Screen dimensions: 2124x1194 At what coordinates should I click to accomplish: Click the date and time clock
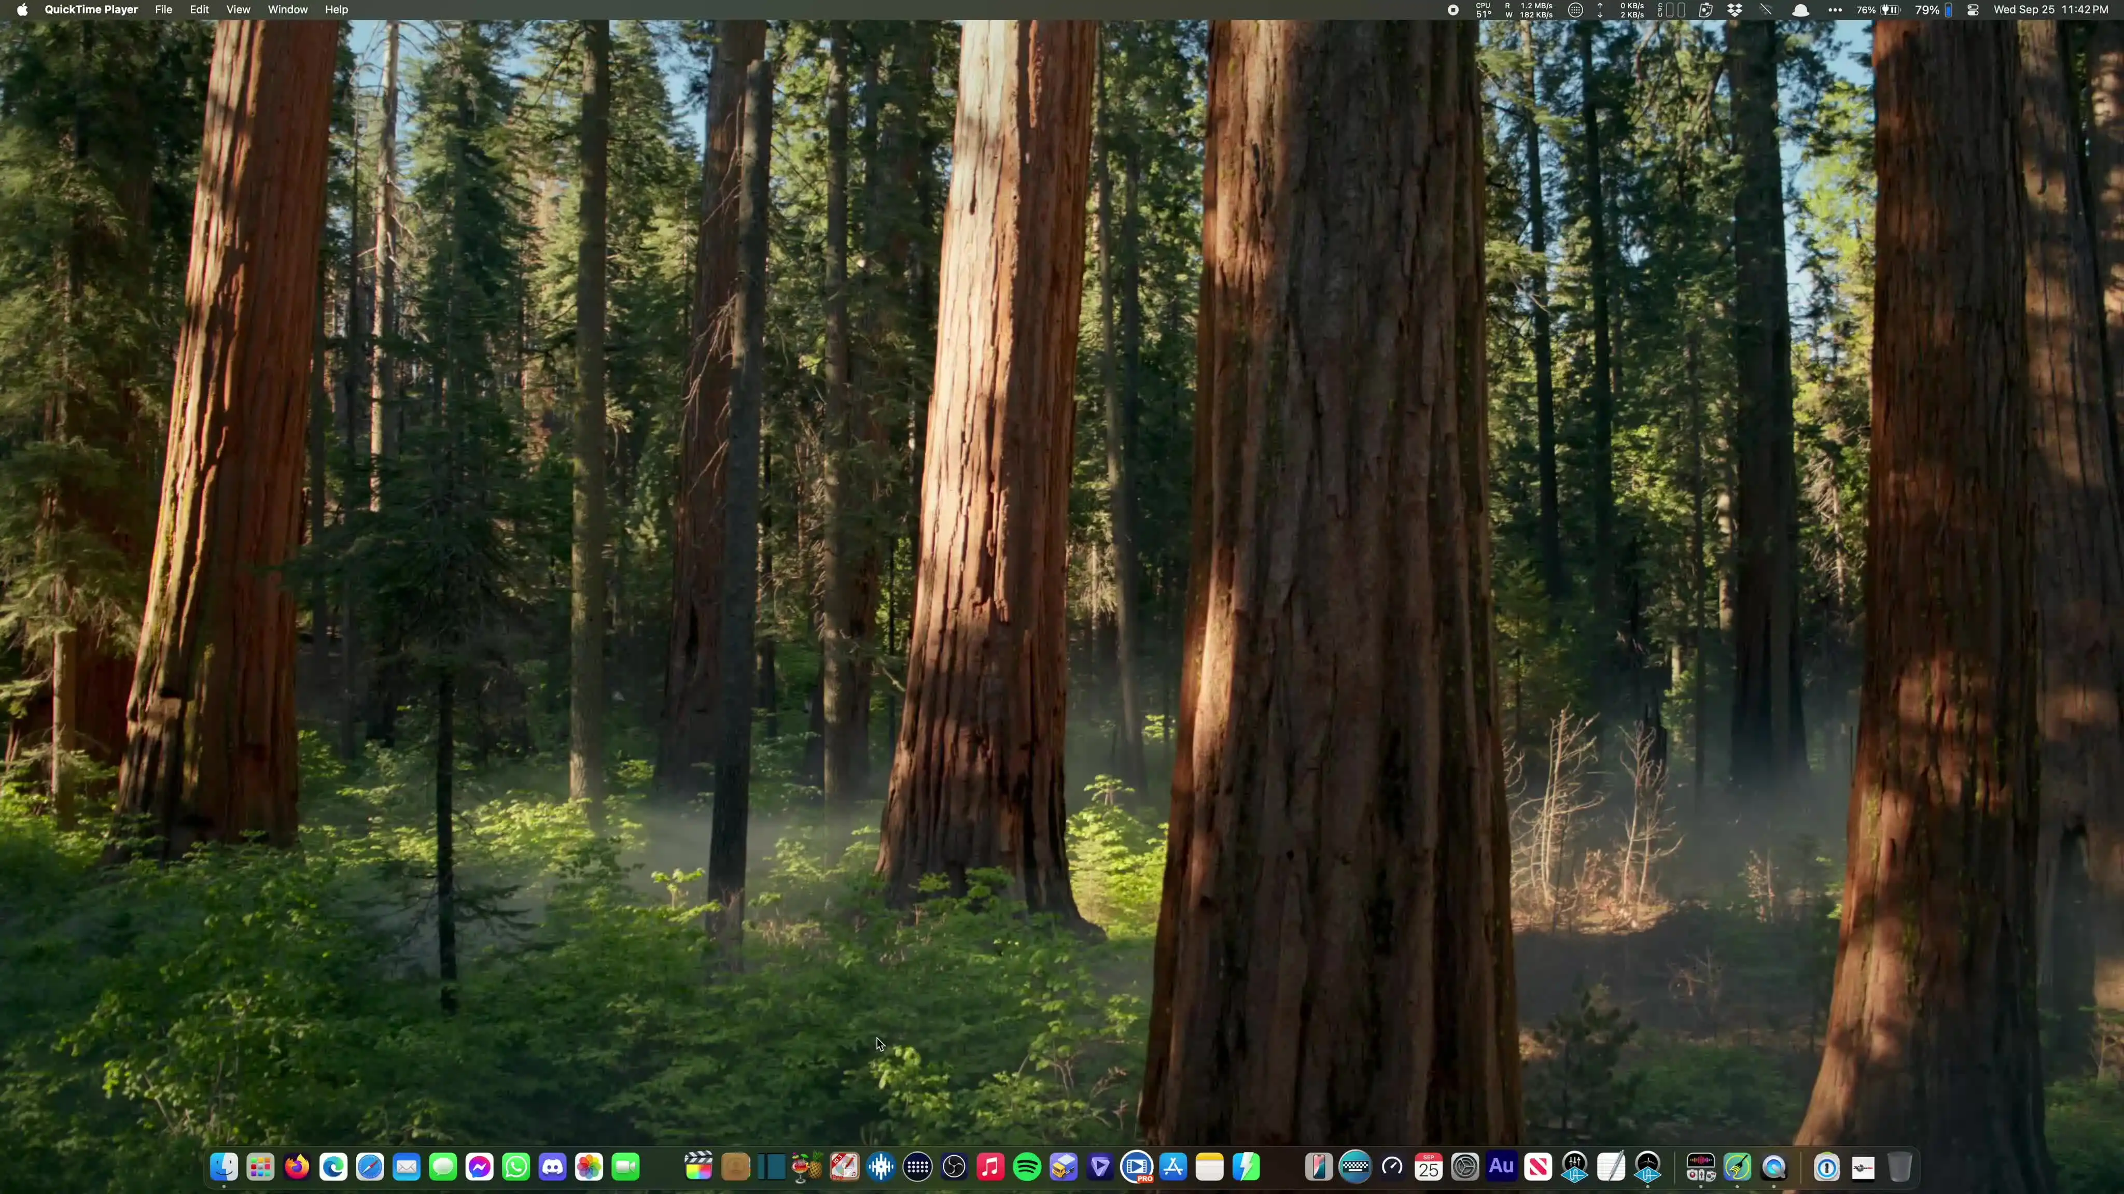pos(2050,10)
